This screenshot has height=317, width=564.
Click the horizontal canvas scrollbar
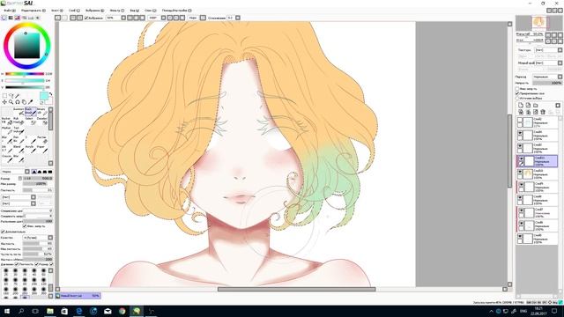point(297,290)
